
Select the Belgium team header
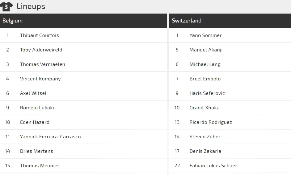click(x=13, y=21)
